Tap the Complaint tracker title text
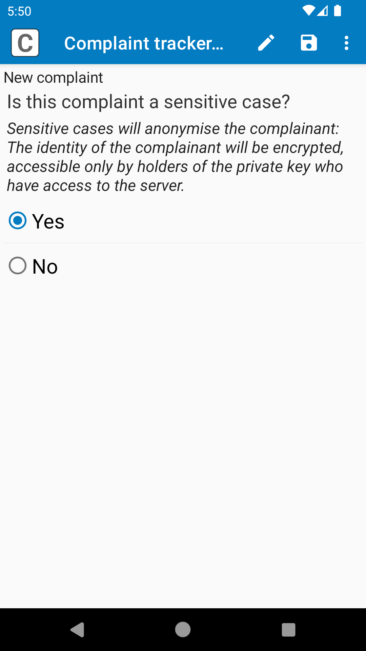The width and height of the screenshot is (366, 651). pyautogui.click(x=144, y=43)
